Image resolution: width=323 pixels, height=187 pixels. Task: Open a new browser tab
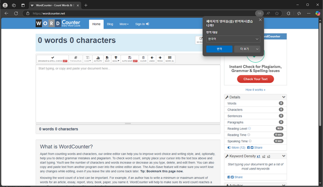[86, 6]
